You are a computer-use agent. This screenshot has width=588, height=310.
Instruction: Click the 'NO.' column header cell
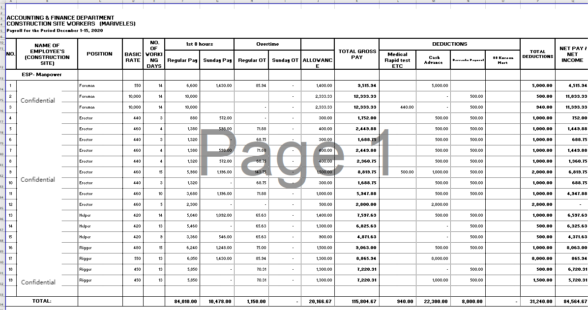coord(11,54)
